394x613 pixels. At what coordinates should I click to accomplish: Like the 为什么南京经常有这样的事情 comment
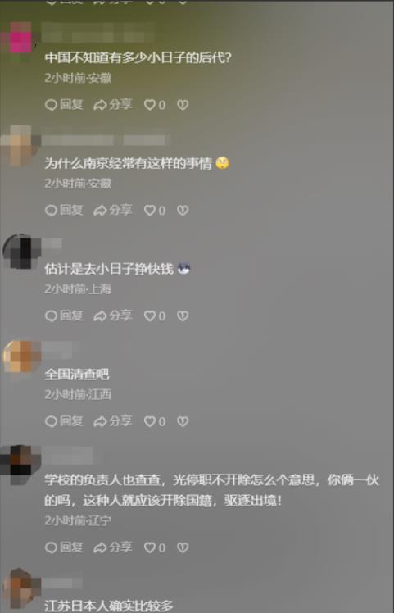155,211
